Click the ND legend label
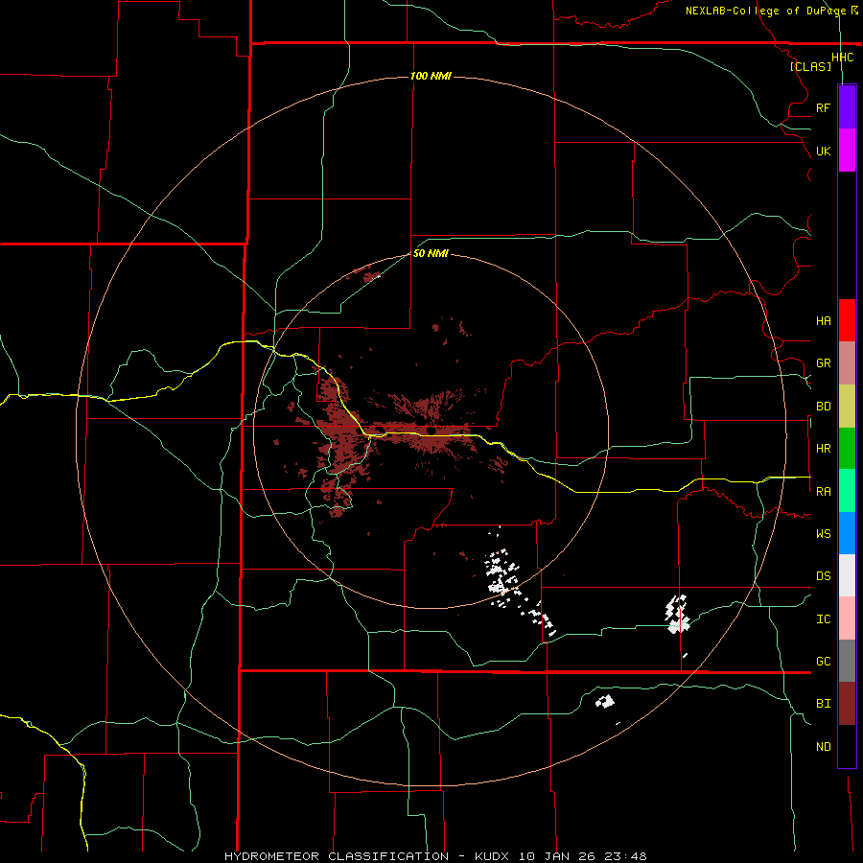 point(823,747)
